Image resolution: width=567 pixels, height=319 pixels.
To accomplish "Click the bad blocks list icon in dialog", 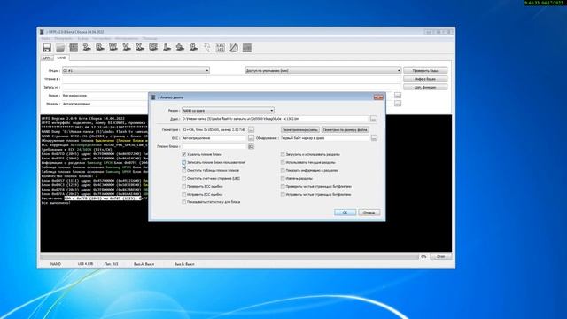I will (x=251, y=146).
